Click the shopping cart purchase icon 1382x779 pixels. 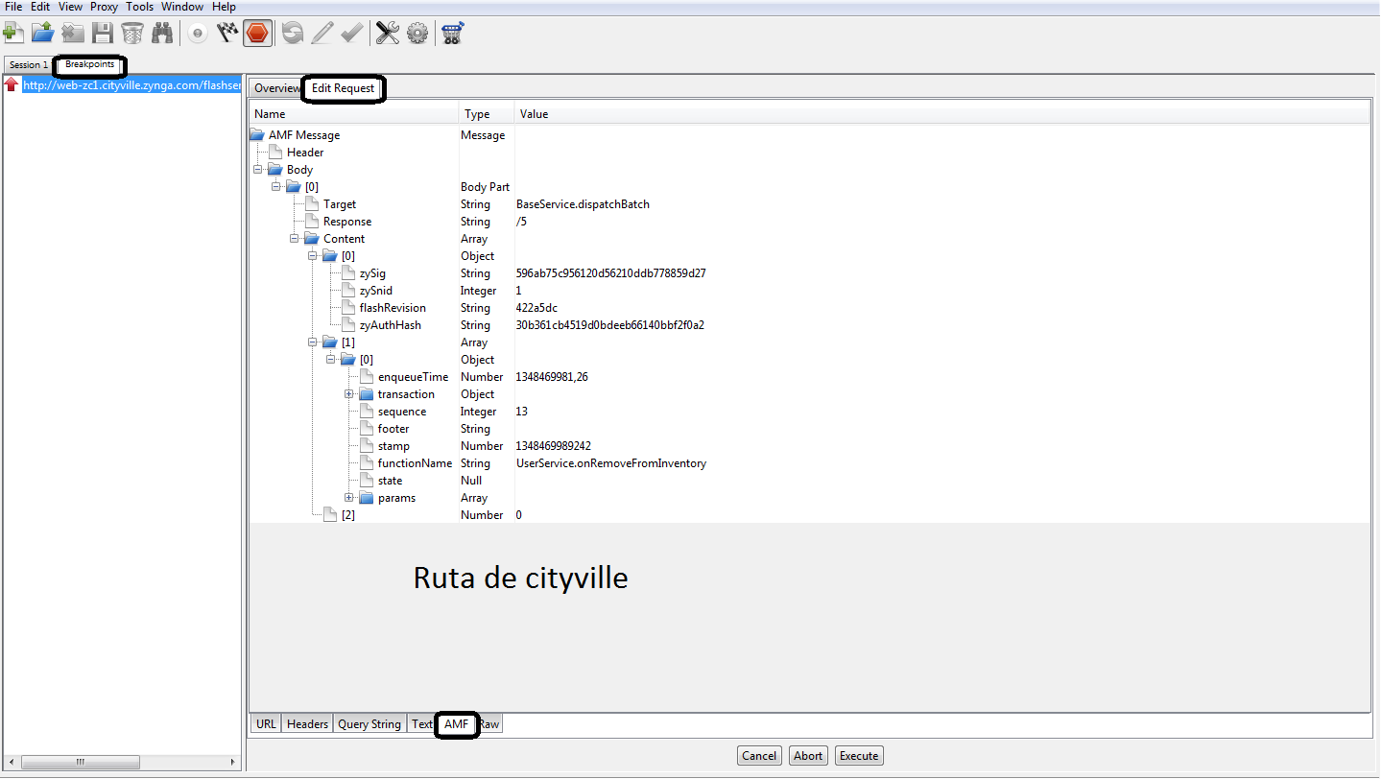click(x=453, y=34)
